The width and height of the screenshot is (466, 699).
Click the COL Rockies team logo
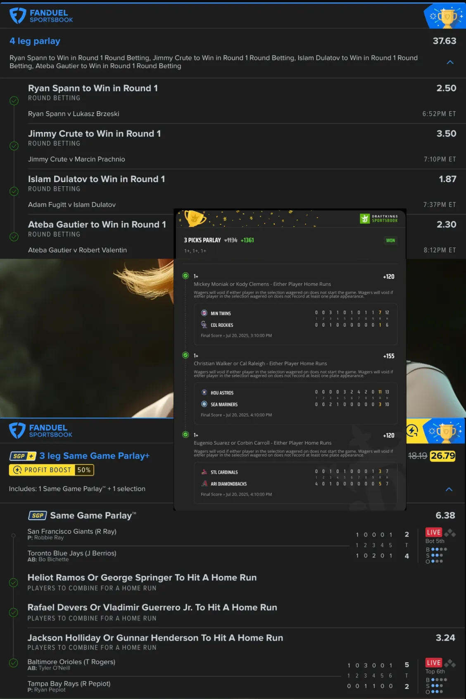pos(204,325)
